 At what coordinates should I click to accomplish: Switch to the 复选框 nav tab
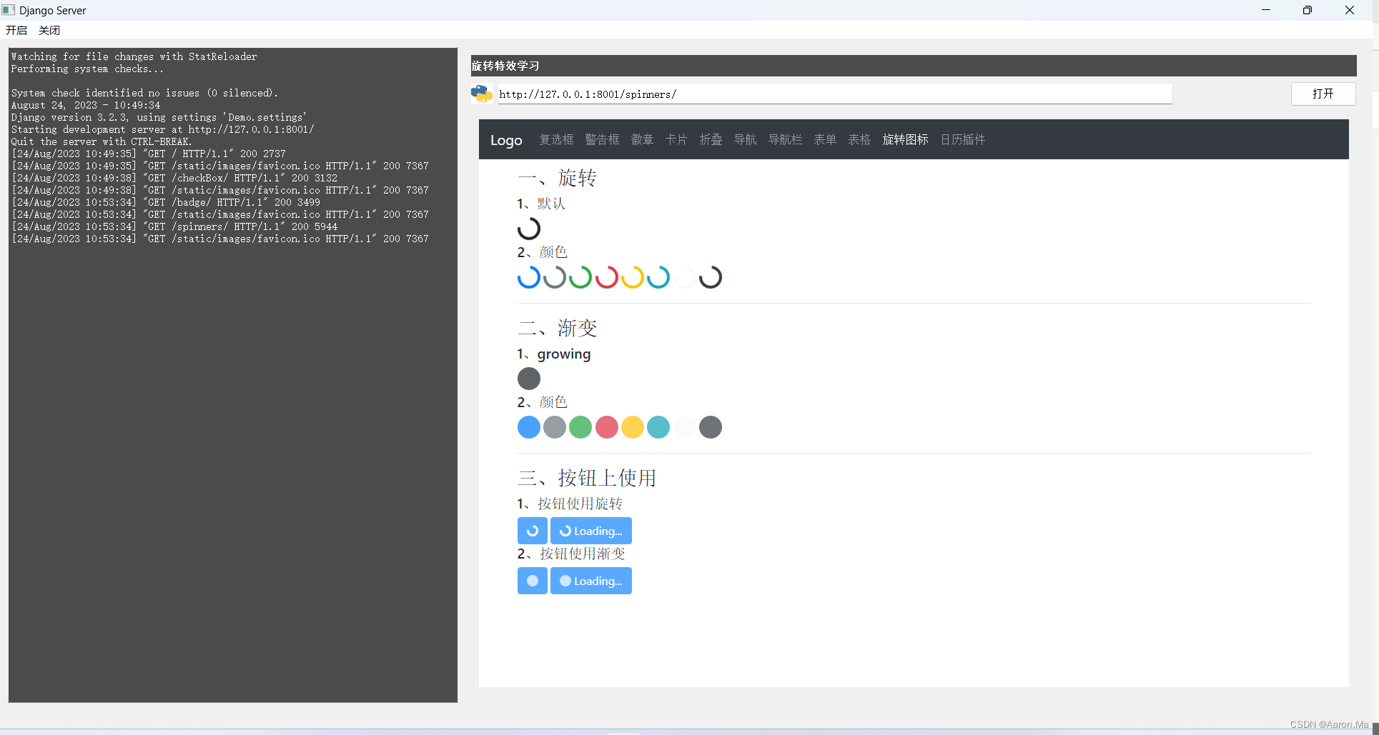[x=556, y=139]
